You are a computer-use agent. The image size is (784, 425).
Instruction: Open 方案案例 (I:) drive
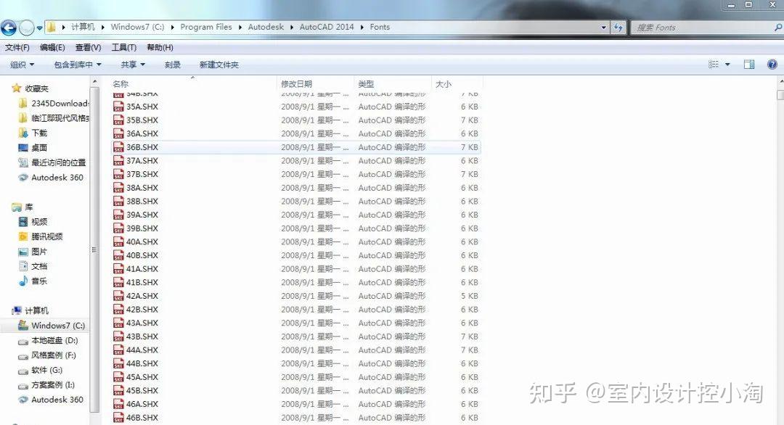[x=46, y=385]
